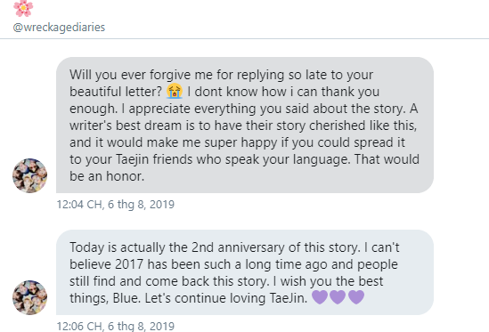The height and width of the screenshot is (332, 489).
Task: Select the 12:06 CH, 6 thg 8 timestamp
Action: (116, 326)
